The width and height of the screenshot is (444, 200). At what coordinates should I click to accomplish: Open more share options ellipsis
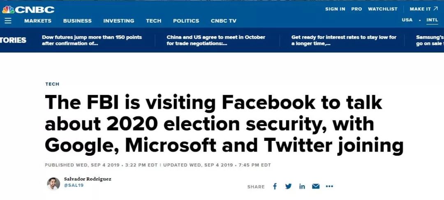[329, 186]
